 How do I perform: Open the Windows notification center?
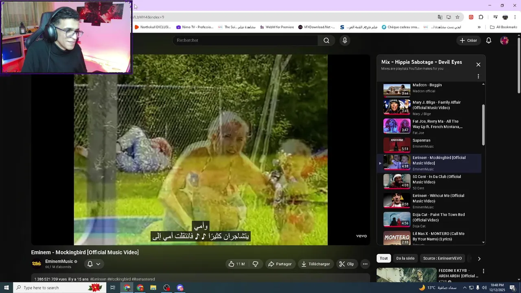(x=513, y=288)
